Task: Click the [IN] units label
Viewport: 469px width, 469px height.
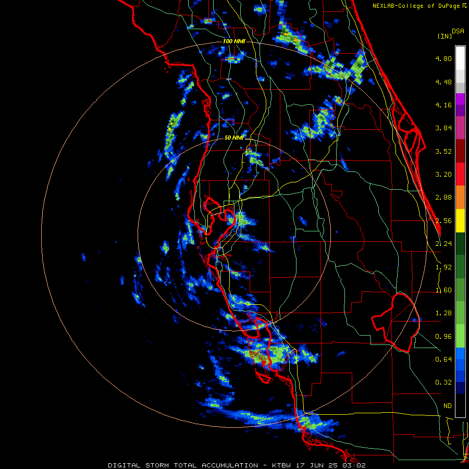Action: pos(445,36)
